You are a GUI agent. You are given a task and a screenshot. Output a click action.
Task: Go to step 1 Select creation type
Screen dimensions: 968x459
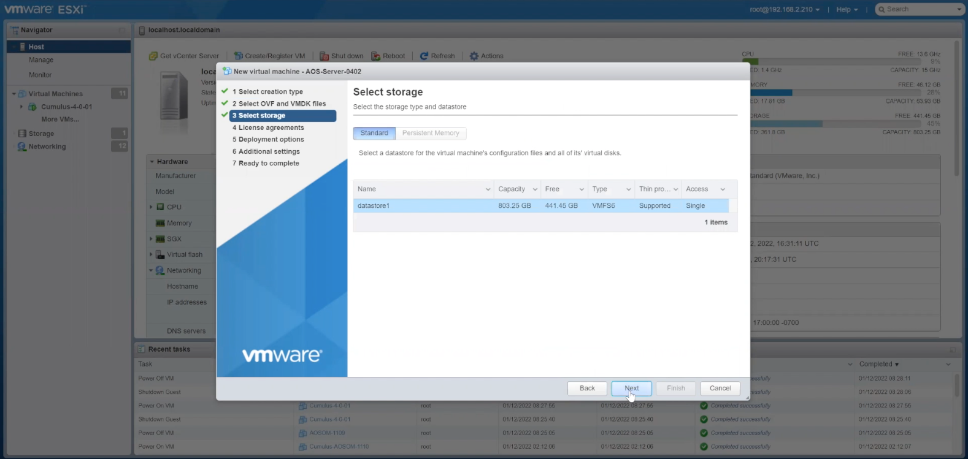267,91
